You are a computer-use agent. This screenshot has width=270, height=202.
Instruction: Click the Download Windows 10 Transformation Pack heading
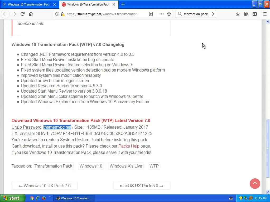tap(81, 120)
